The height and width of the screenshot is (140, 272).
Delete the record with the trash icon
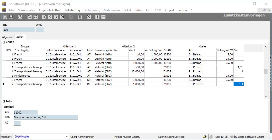click(x=80, y=17)
